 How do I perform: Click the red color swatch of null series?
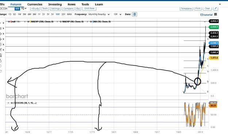[11, 21]
